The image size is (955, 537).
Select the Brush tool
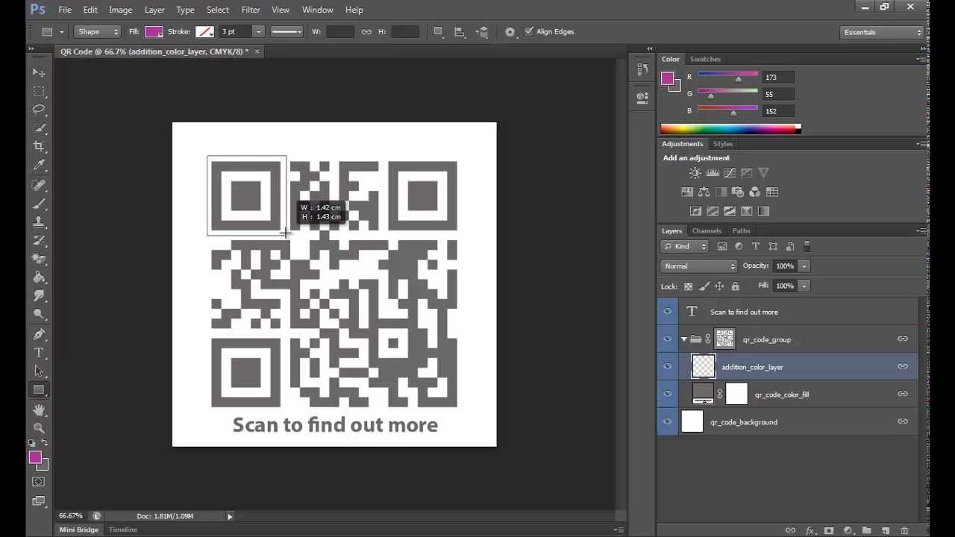(x=39, y=204)
